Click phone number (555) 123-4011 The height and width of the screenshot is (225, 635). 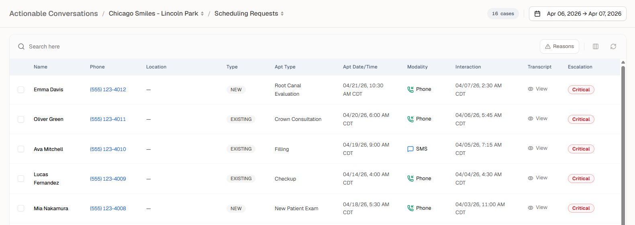click(x=108, y=119)
